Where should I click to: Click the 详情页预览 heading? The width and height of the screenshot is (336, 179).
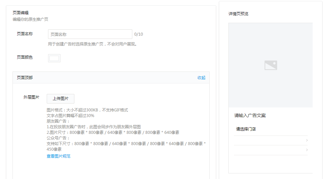[238, 14]
